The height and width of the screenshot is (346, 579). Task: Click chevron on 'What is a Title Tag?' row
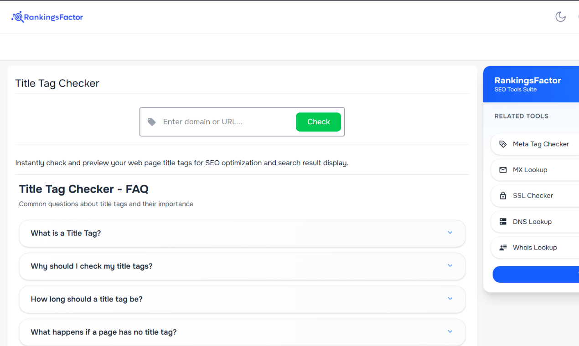[x=450, y=233]
